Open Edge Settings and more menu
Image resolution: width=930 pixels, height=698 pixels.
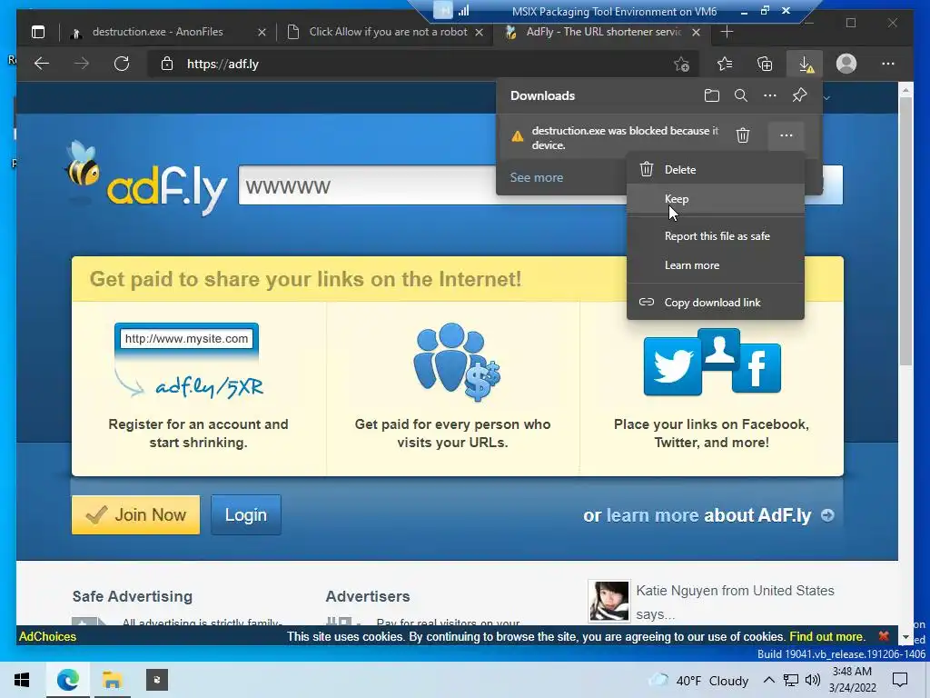click(x=888, y=64)
